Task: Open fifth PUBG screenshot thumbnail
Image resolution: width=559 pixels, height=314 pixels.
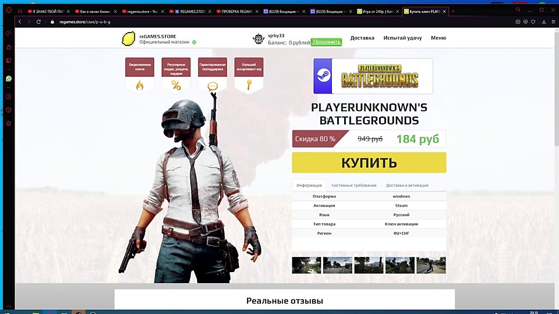Action: click(431, 265)
